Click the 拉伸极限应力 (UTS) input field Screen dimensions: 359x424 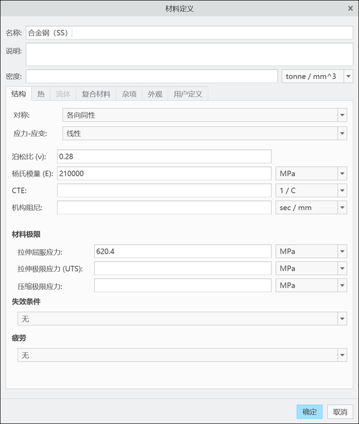[183, 269]
